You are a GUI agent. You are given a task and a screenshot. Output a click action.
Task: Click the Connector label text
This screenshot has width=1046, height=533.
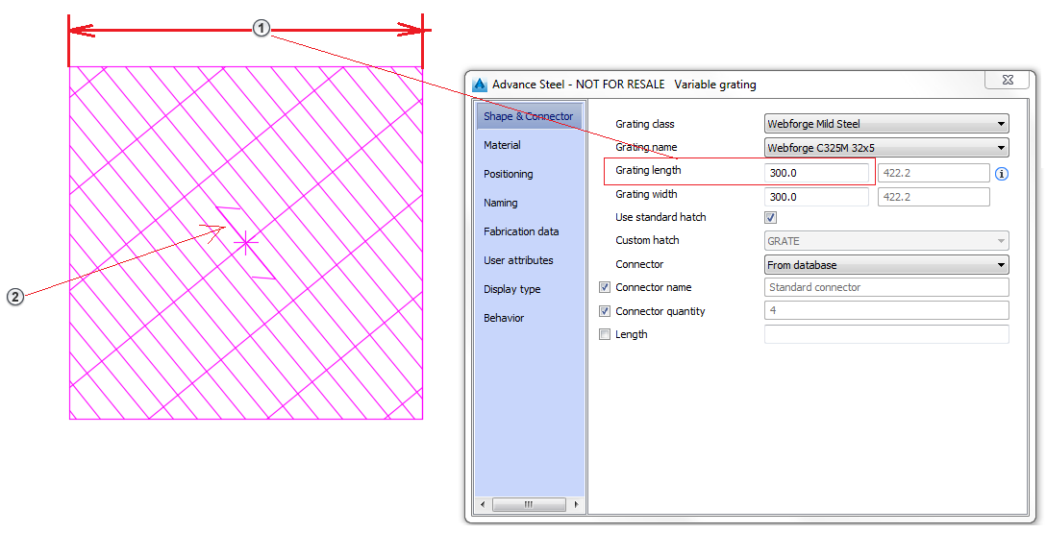tap(639, 264)
